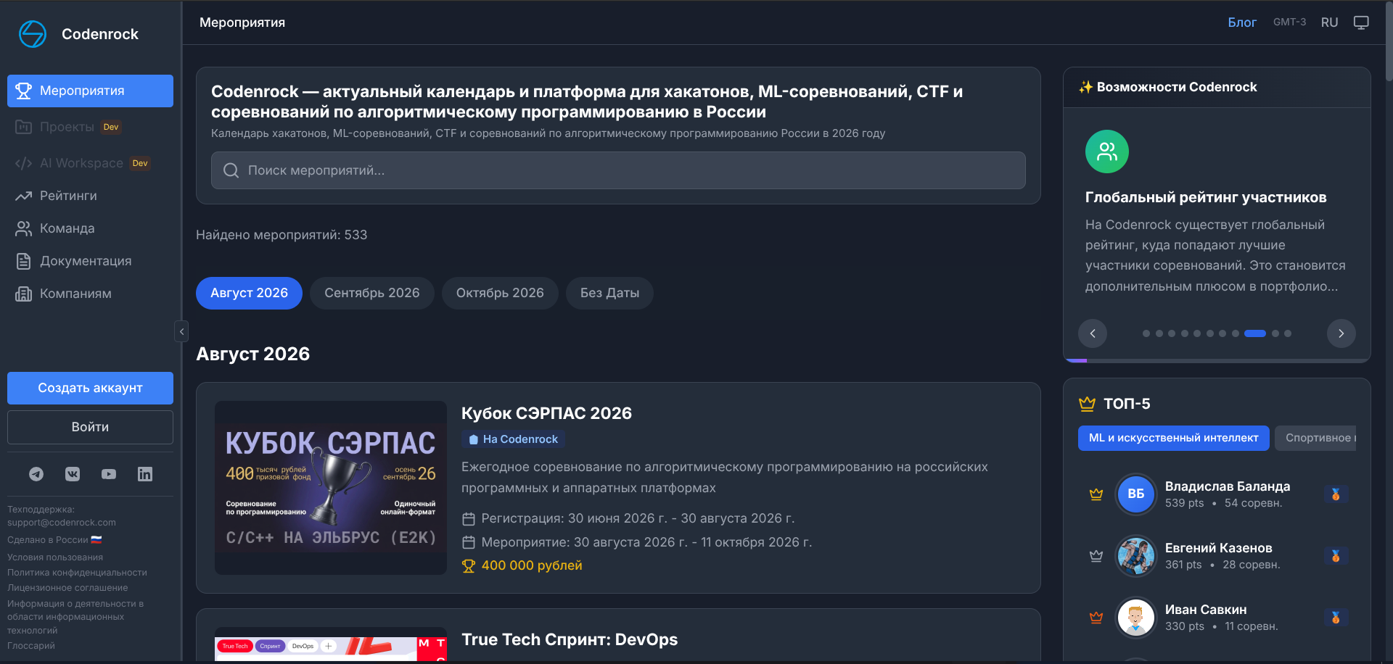
Task: Email support@codenrock.com link
Action: tap(62, 523)
